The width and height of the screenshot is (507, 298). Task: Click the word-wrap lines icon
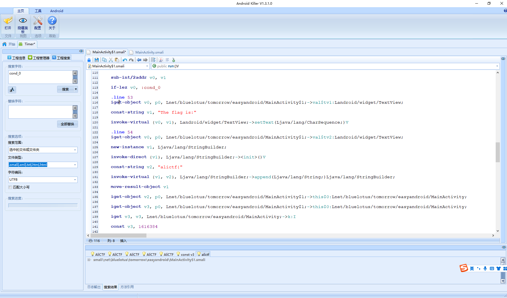[153, 60]
